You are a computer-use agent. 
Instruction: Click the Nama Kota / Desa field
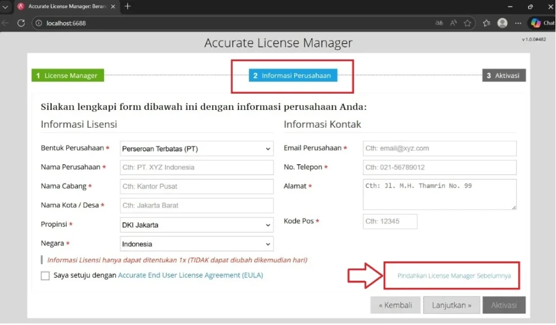197,206
